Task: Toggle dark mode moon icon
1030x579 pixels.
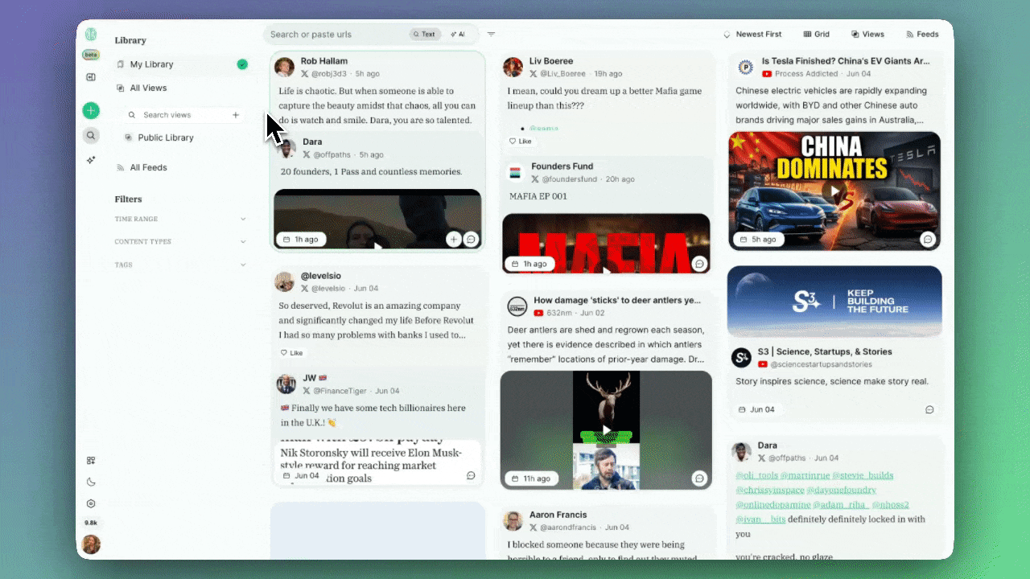Action: click(x=91, y=482)
